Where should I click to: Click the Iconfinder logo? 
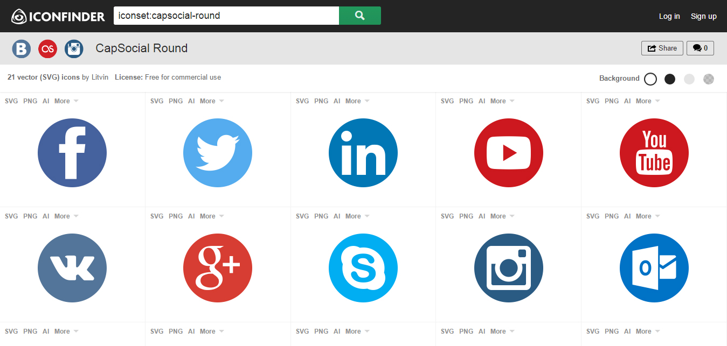(x=58, y=16)
